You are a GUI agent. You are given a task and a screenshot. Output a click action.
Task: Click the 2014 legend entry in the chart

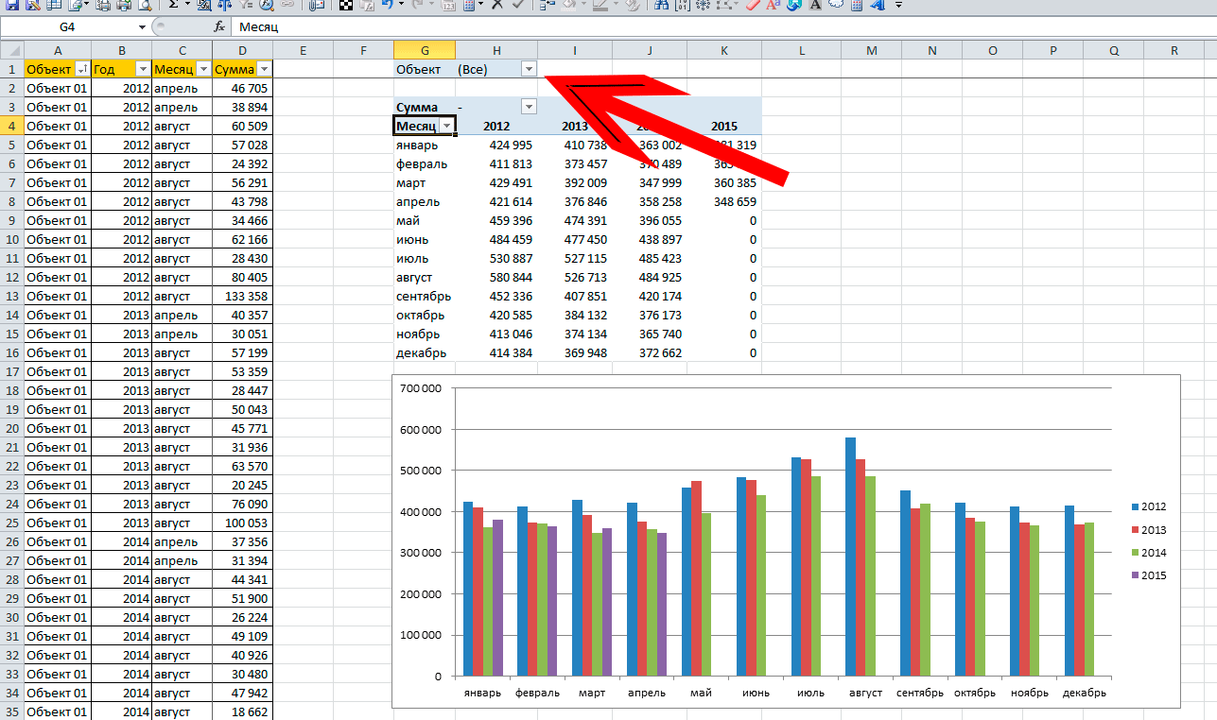[1148, 553]
